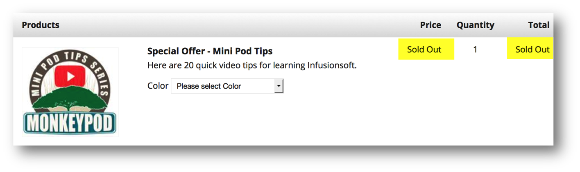This screenshot has height=172, width=580.
Task: Select the Total column header
Action: [539, 25]
